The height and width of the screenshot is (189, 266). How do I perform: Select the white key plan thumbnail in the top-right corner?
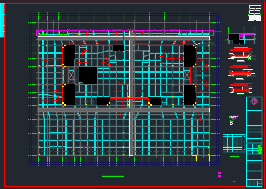[255, 13]
